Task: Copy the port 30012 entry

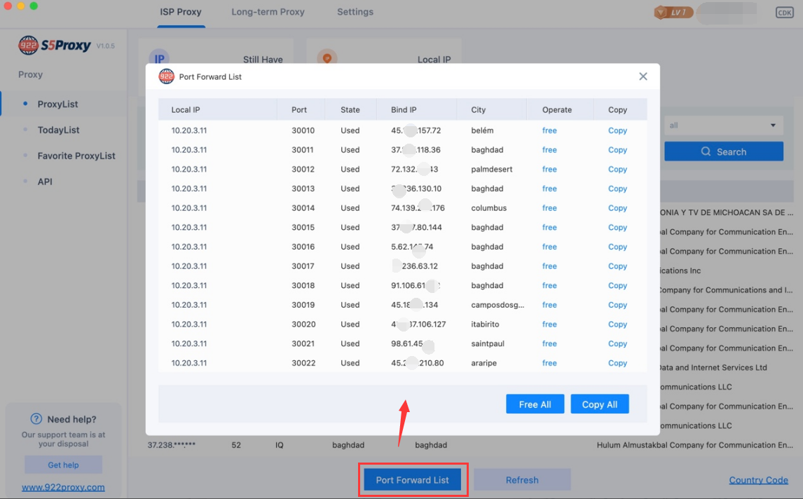Action: coord(617,169)
